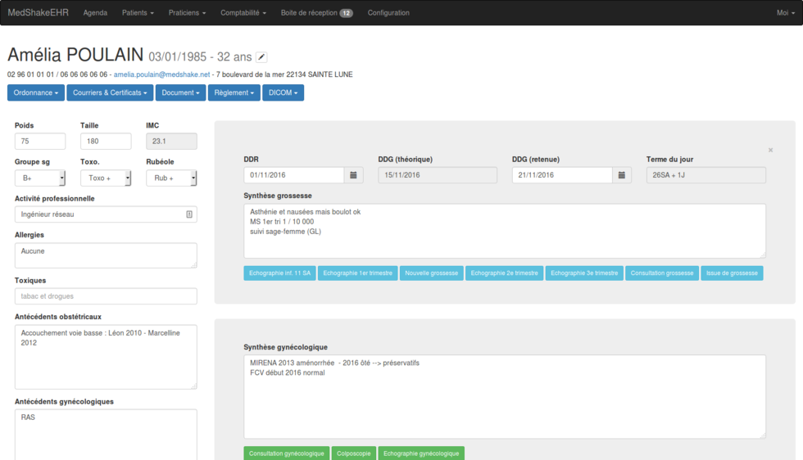
Task: Open the Courriers & Certificats menu
Action: coord(110,93)
